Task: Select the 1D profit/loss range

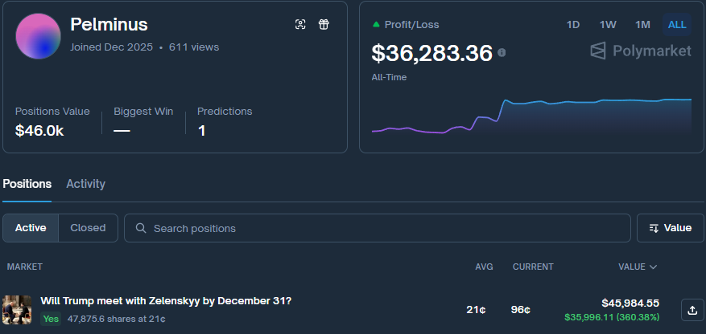Action: click(572, 25)
